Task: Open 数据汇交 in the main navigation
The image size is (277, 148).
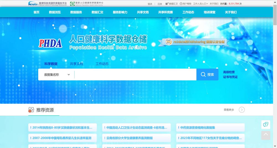Action: coord(97,12)
